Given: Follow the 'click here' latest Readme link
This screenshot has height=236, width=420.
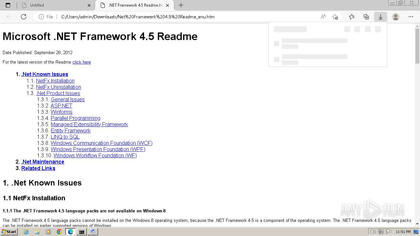Looking at the screenshot, I should pos(82,62).
